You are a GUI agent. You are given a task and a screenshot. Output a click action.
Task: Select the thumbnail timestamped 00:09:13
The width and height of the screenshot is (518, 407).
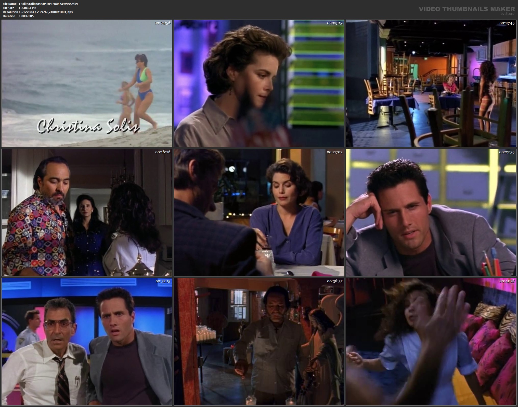259,83
